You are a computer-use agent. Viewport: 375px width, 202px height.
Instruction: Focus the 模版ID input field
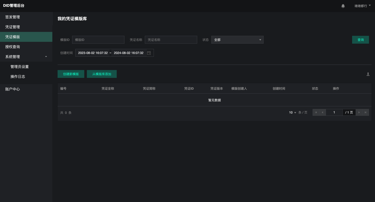[x=98, y=40]
